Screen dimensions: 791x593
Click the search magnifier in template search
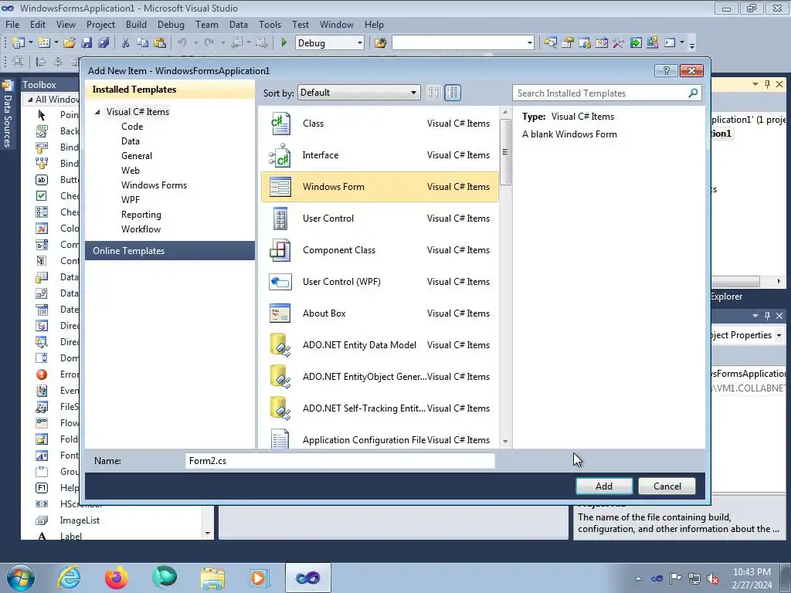tap(693, 93)
